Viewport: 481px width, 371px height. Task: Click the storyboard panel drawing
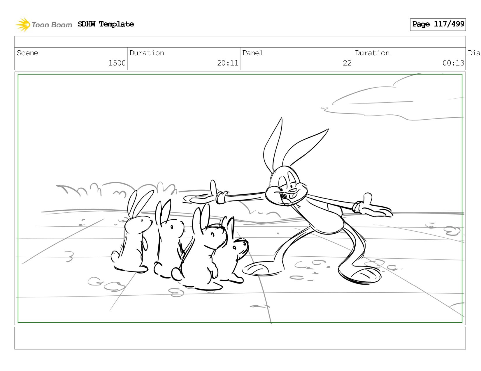coord(240,198)
